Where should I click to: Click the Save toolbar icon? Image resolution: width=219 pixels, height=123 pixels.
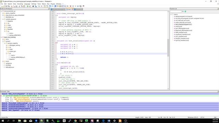[7, 6]
